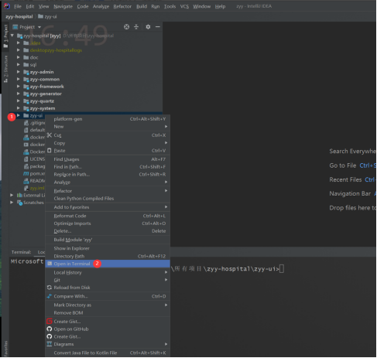Open the Structure tool window side tab
Screen dimensions: 377x358
[5, 69]
